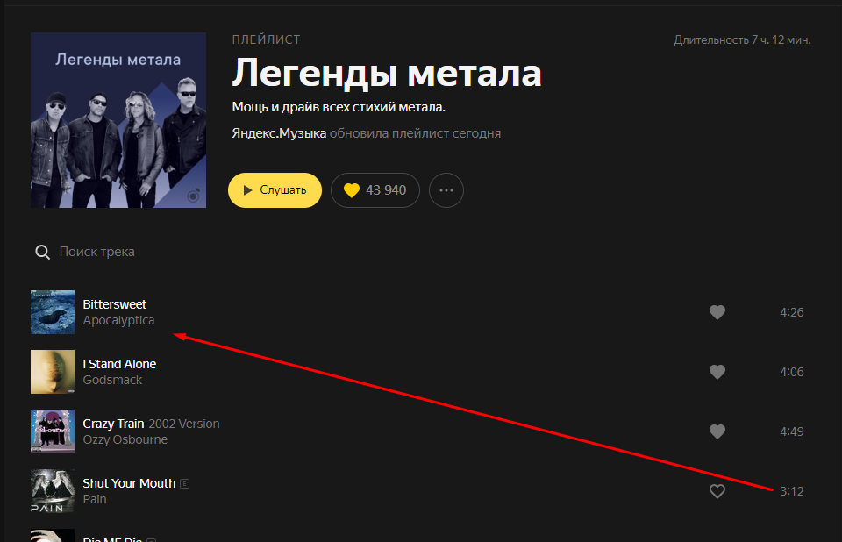Open the Легенды метала playlist cover image

pyautogui.click(x=118, y=120)
